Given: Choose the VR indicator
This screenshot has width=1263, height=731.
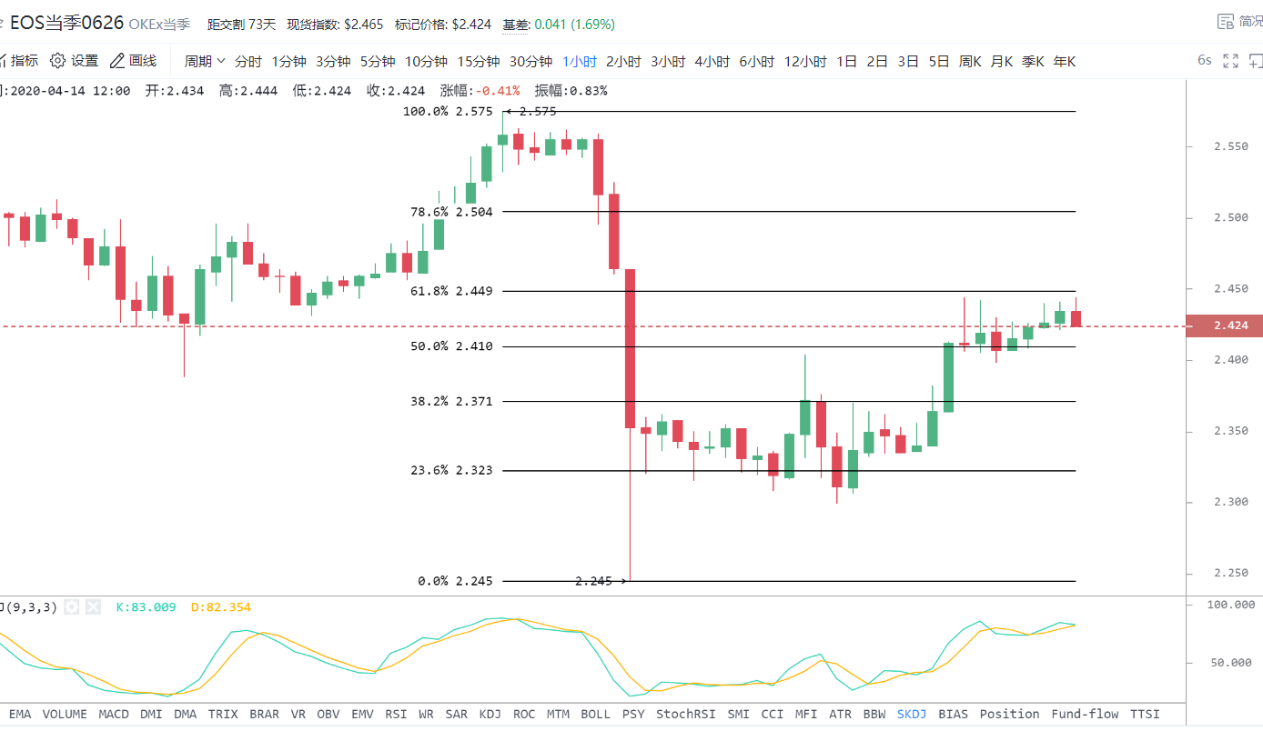Looking at the screenshot, I should click(298, 714).
